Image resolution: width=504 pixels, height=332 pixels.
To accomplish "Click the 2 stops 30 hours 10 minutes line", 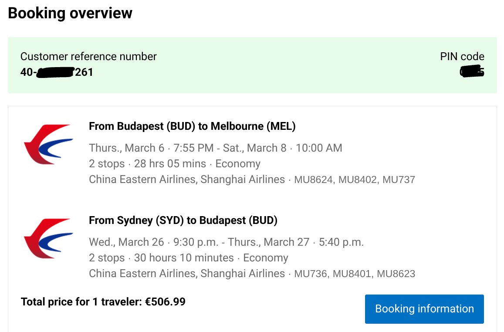I will click(x=188, y=258).
